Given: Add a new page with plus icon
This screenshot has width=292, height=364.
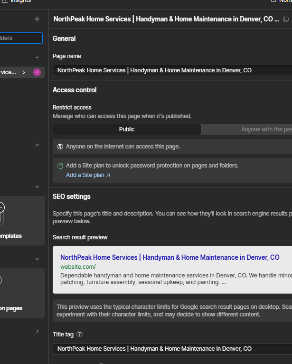Looking at the screenshot, I should [37, 19].
